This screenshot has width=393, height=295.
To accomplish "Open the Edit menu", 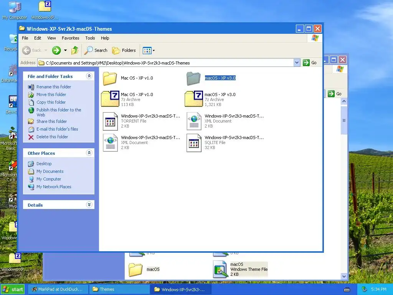I will tap(38, 38).
